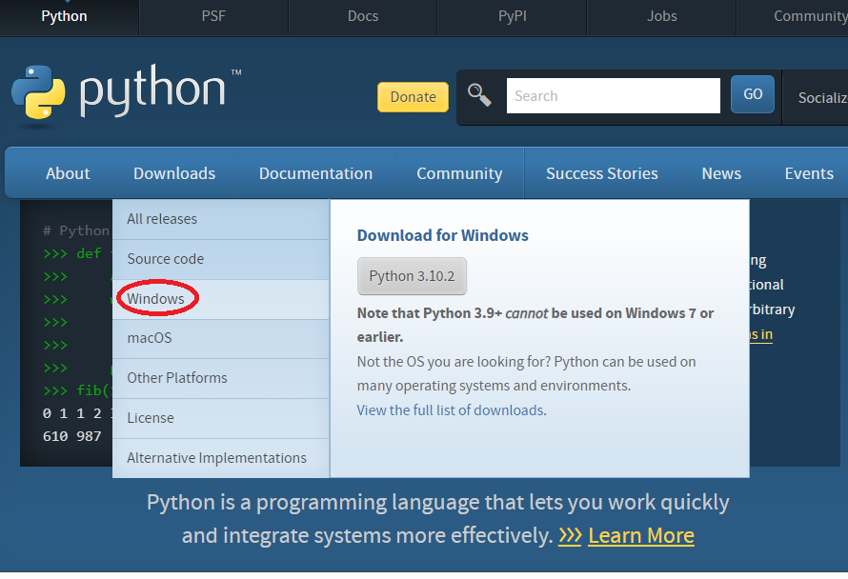Open the Success Stories navigation menu
The image size is (848, 579).
coord(602,173)
